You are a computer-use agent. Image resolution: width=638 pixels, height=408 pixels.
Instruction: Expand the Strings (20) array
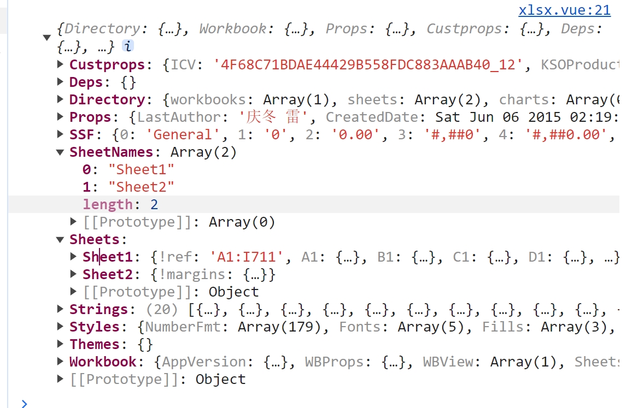(61, 309)
